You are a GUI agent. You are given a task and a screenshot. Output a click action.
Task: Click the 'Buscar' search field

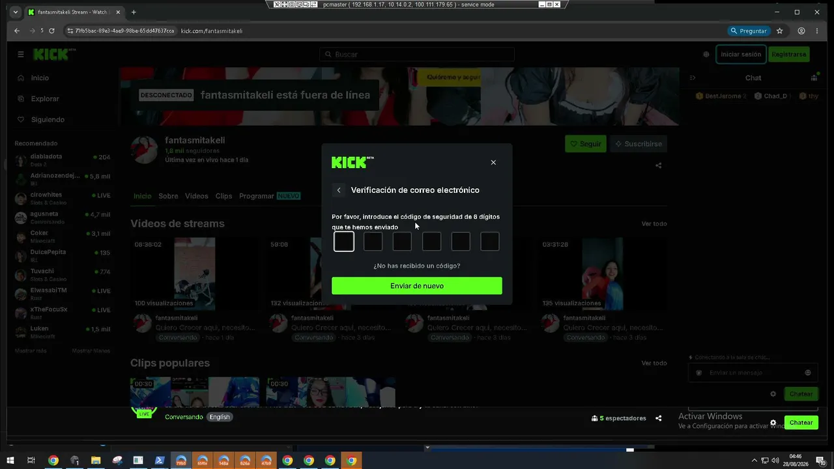pyautogui.click(x=417, y=55)
